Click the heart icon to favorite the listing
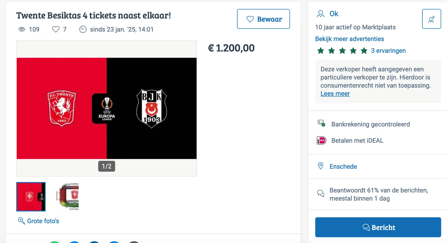Viewport: 447px width, 243px height. (x=56, y=29)
